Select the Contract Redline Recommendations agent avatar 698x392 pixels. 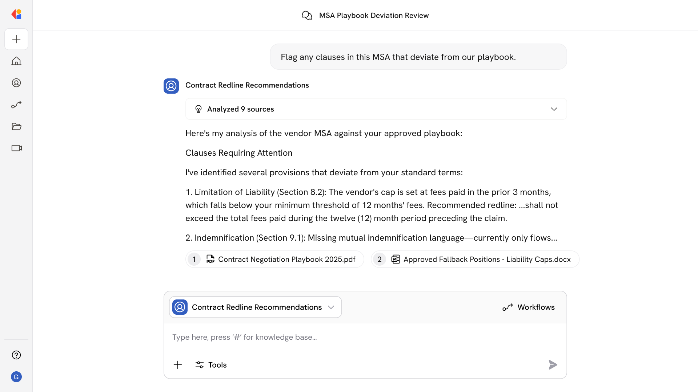(171, 86)
